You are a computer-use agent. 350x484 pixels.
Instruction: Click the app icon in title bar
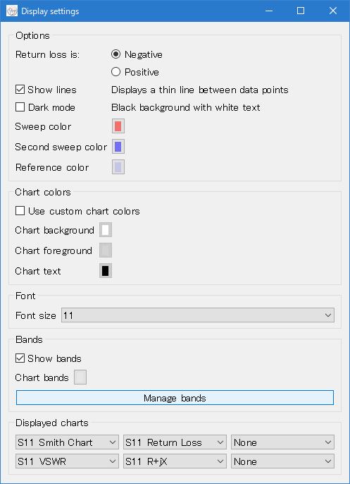tap(12, 11)
